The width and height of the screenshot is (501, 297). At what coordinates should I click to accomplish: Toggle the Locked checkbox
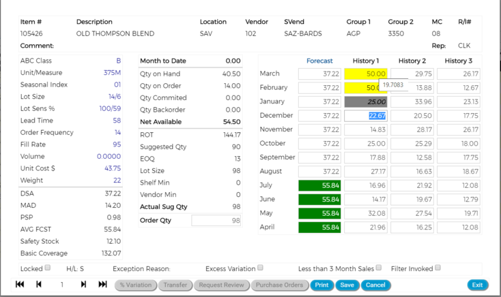point(48,268)
